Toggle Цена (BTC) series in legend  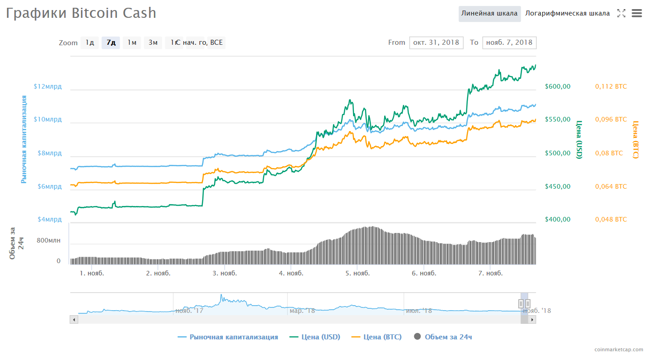377,337
